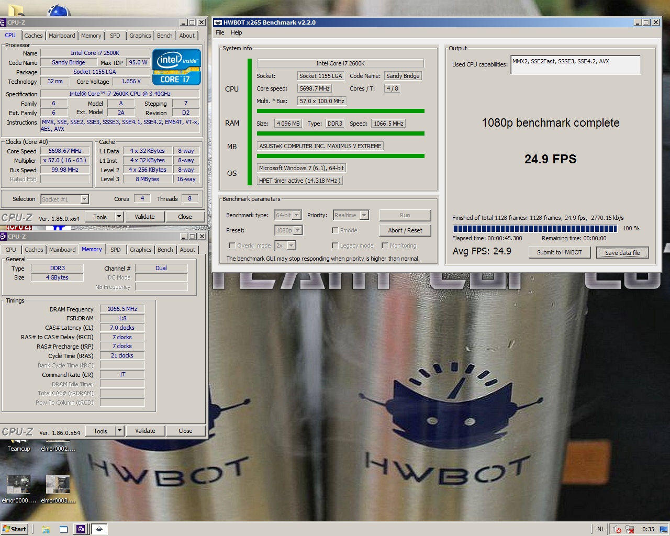Open Mainboard tab in lower CPU-Z window
The image size is (670, 536).
click(62, 250)
